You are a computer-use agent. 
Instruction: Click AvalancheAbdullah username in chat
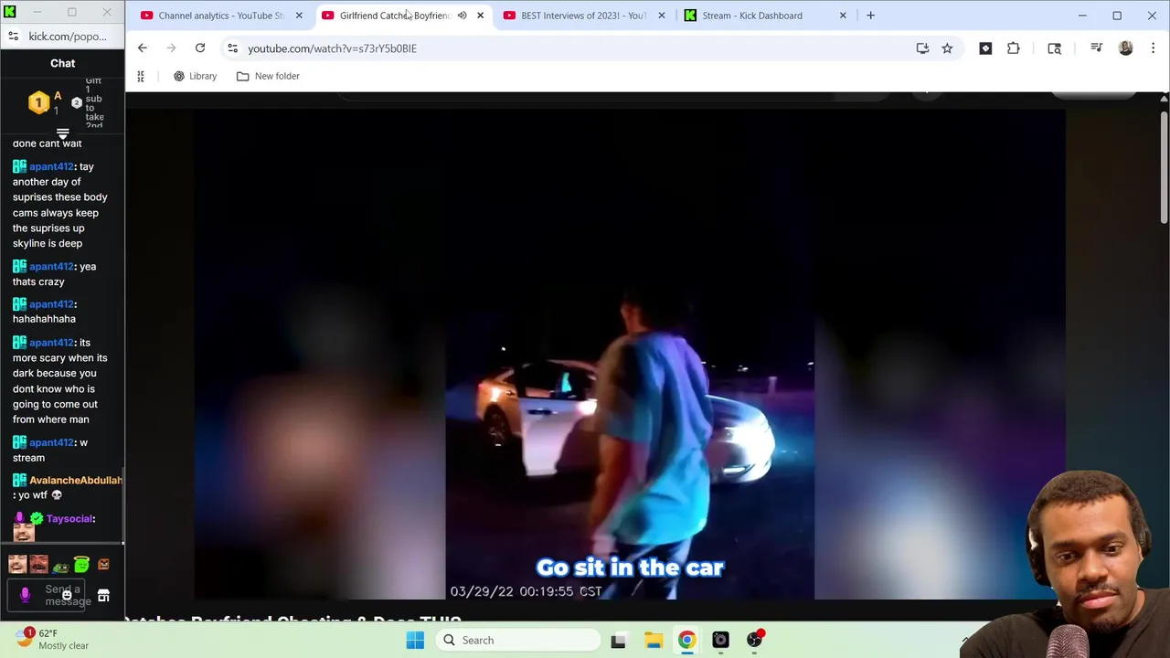(75, 480)
